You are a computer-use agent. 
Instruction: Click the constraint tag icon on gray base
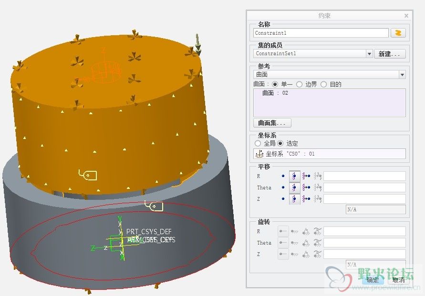coord(154,206)
